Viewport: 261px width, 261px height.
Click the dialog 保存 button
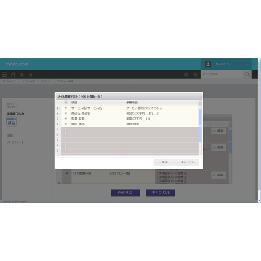tap(165, 162)
